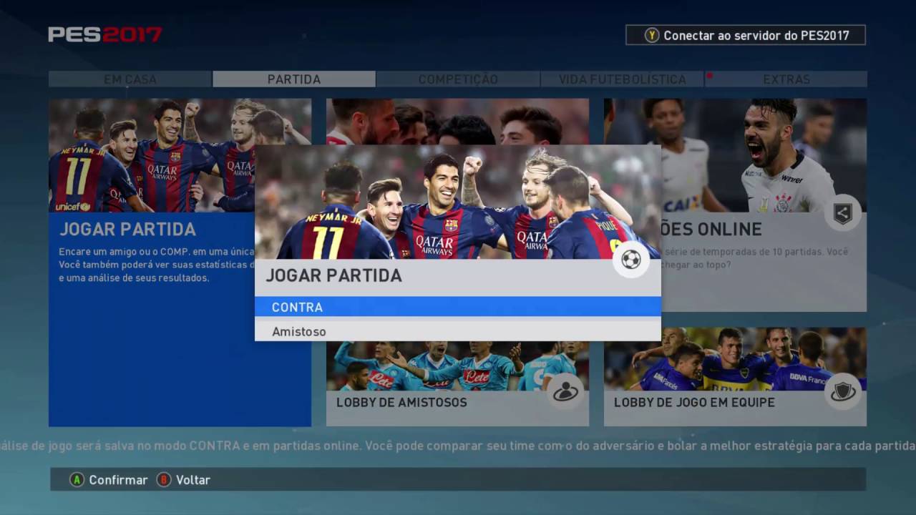Click the Confirmar label
Viewport: 916px width, 515px height.
[x=118, y=480]
